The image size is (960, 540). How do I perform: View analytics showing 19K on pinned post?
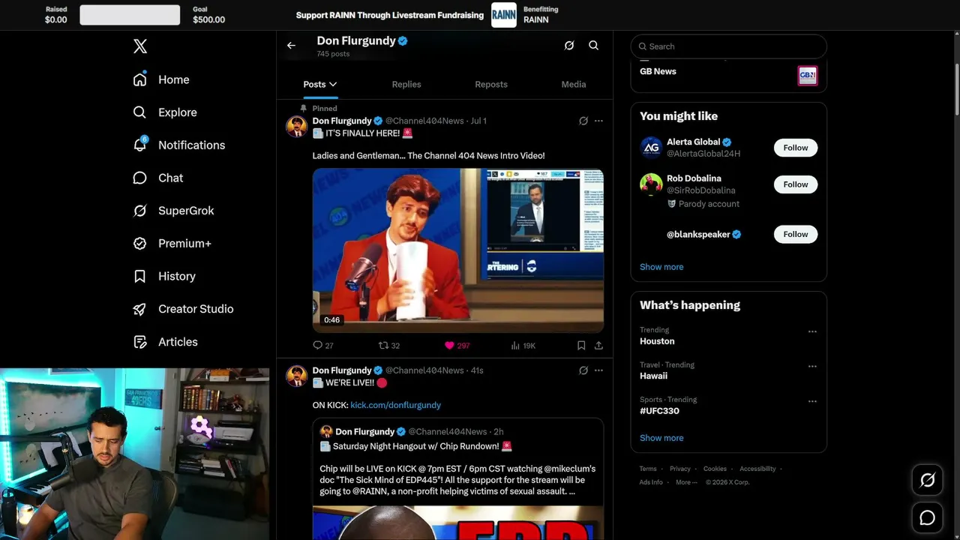523,346
